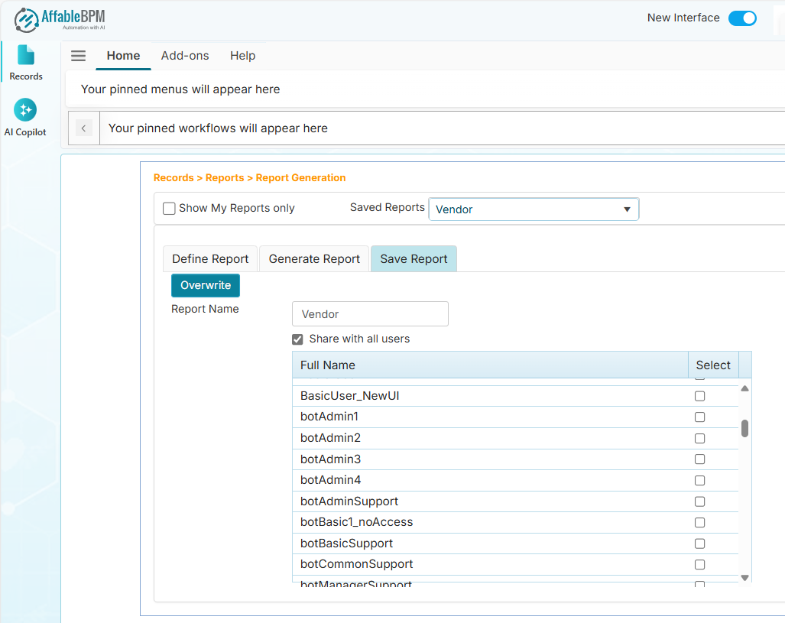Click the pinned workflows left chevron
Image resolution: width=785 pixels, height=623 pixels.
point(84,128)
